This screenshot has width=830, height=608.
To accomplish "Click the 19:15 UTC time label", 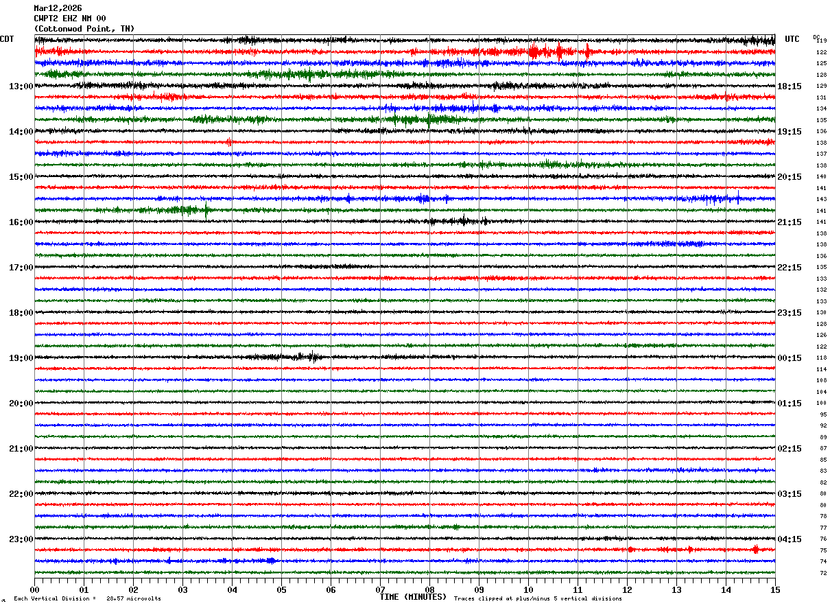I will 790,132.
